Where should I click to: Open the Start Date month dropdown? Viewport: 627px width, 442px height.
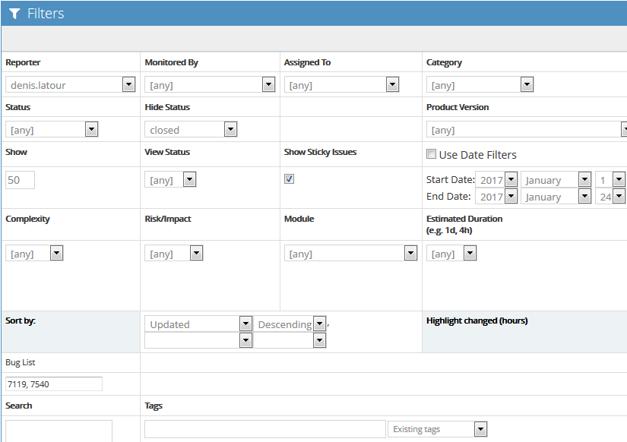pos(556,180)
